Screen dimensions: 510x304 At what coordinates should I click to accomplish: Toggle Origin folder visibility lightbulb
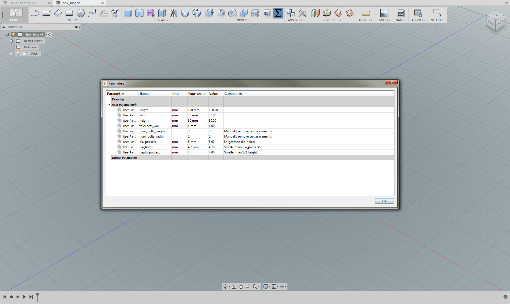click(18, 54)
